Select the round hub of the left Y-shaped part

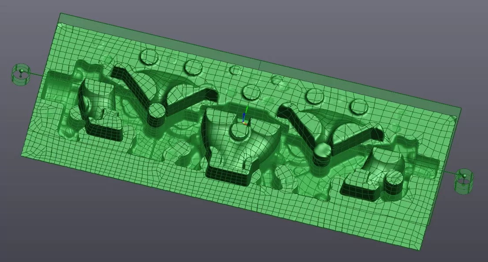[x=156, y=111]
